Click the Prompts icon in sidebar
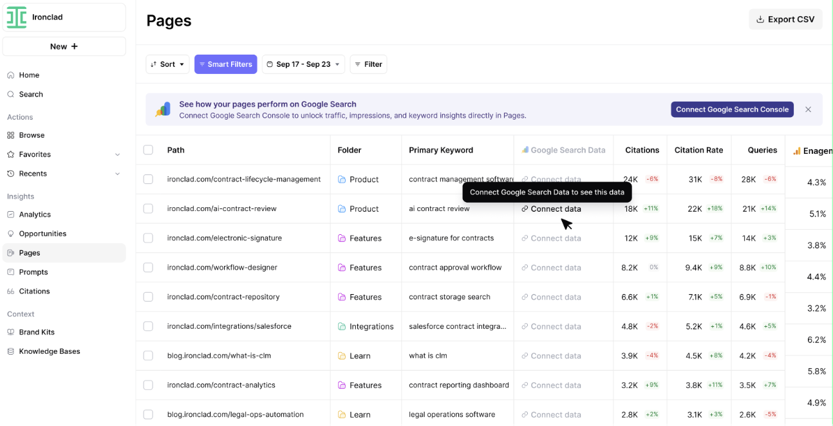Screen dimensions: 833x426 10,273
